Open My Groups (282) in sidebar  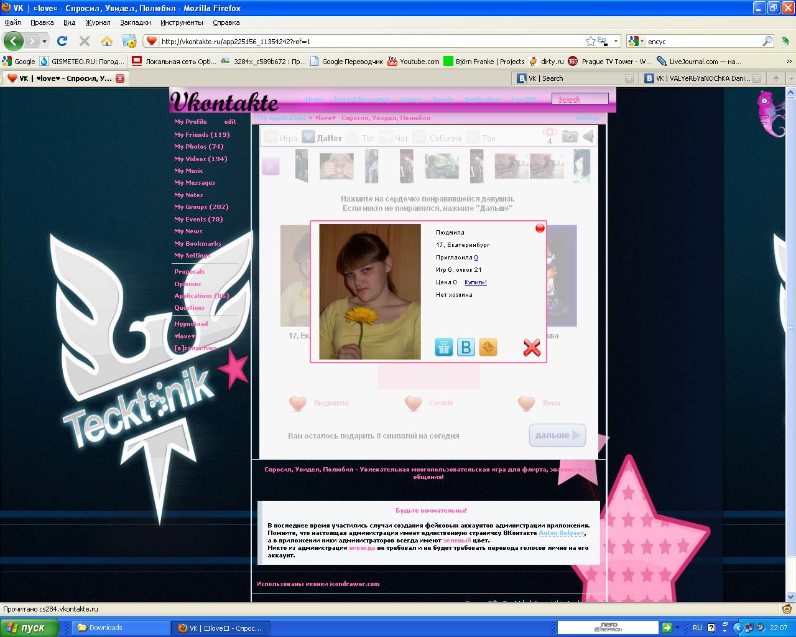tap(201, 207)
